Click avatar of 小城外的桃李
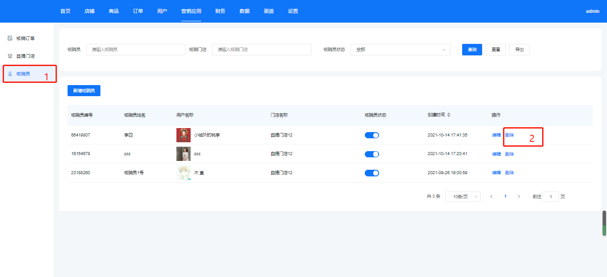Viewport: 607px width, 277px height. point(183,135)
